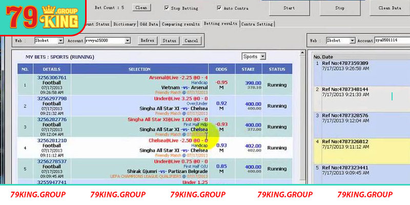Screen dimensions: 410x205
Task: Click Arsenal@Live -2.25 selection text
Action: point(178,78)
